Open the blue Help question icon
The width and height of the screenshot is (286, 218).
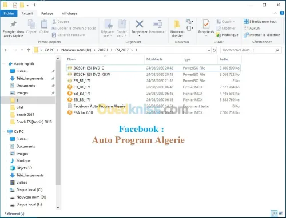282,13
